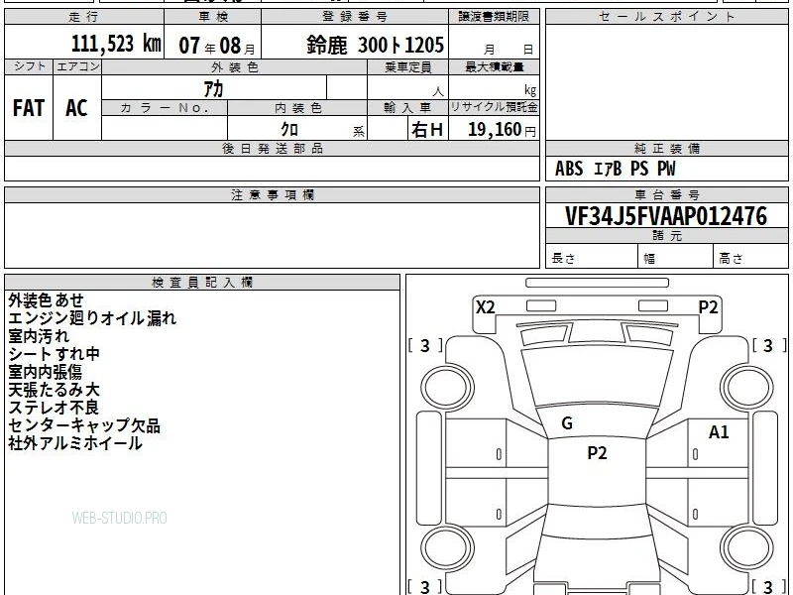Select the P2 mark on the roof
The height and width of the screenshot is (595, 793).
click(597, 453)
